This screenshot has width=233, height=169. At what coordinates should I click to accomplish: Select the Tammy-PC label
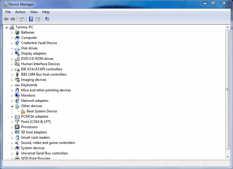click(25, 27)
